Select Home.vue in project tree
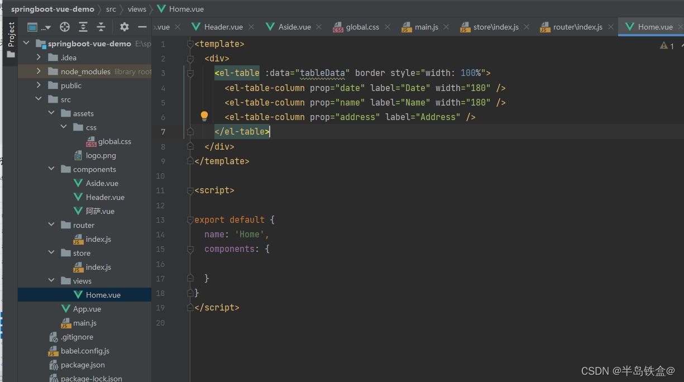684x382 pixels. coord(103,295)
